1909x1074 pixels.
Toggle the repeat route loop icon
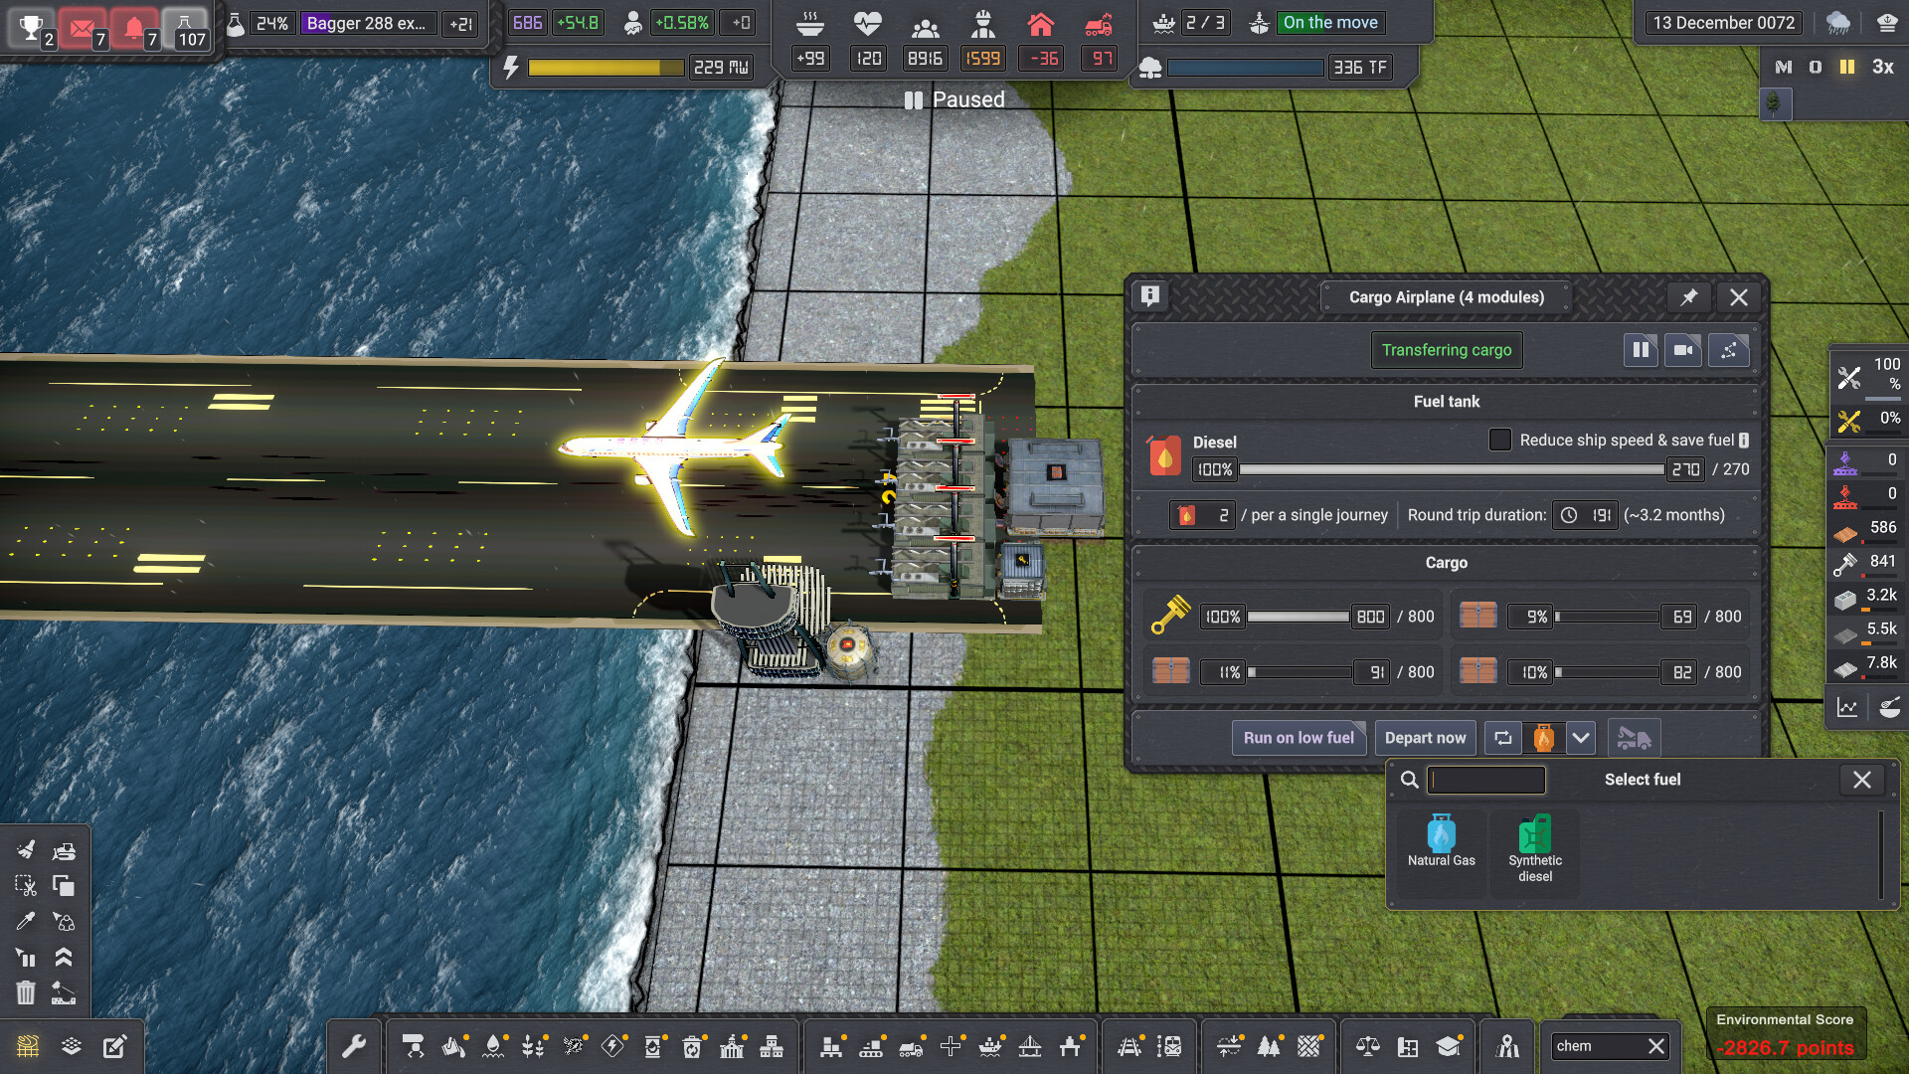tap(1503, 738)
